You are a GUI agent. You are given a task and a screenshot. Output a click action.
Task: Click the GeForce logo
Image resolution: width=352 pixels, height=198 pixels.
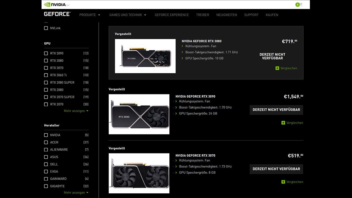(x=57, y=14)
